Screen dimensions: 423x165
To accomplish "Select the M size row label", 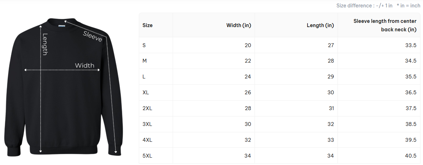I will pos(144,61).
